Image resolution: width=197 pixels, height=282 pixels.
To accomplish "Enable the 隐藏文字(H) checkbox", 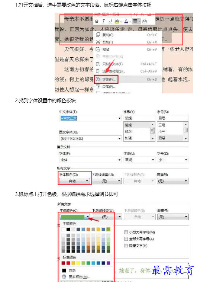I will 126,246.
